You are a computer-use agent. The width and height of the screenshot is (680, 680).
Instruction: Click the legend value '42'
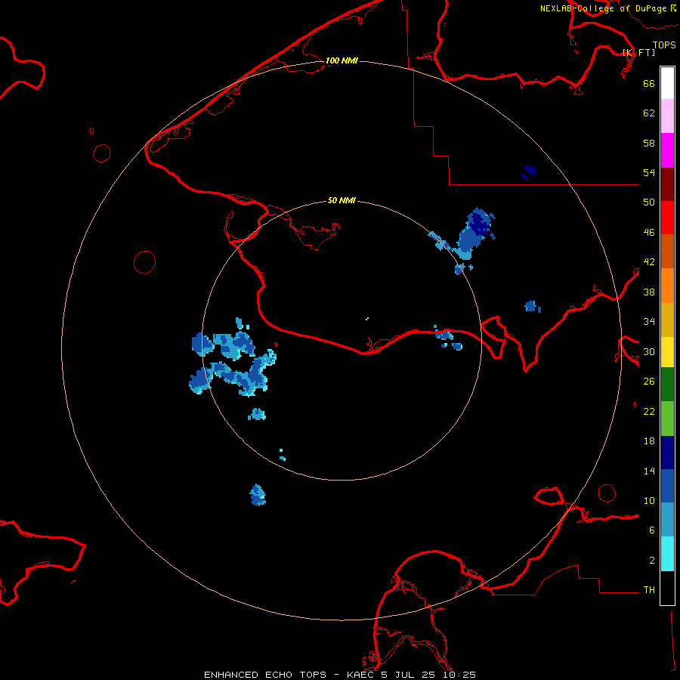[649, 262]
